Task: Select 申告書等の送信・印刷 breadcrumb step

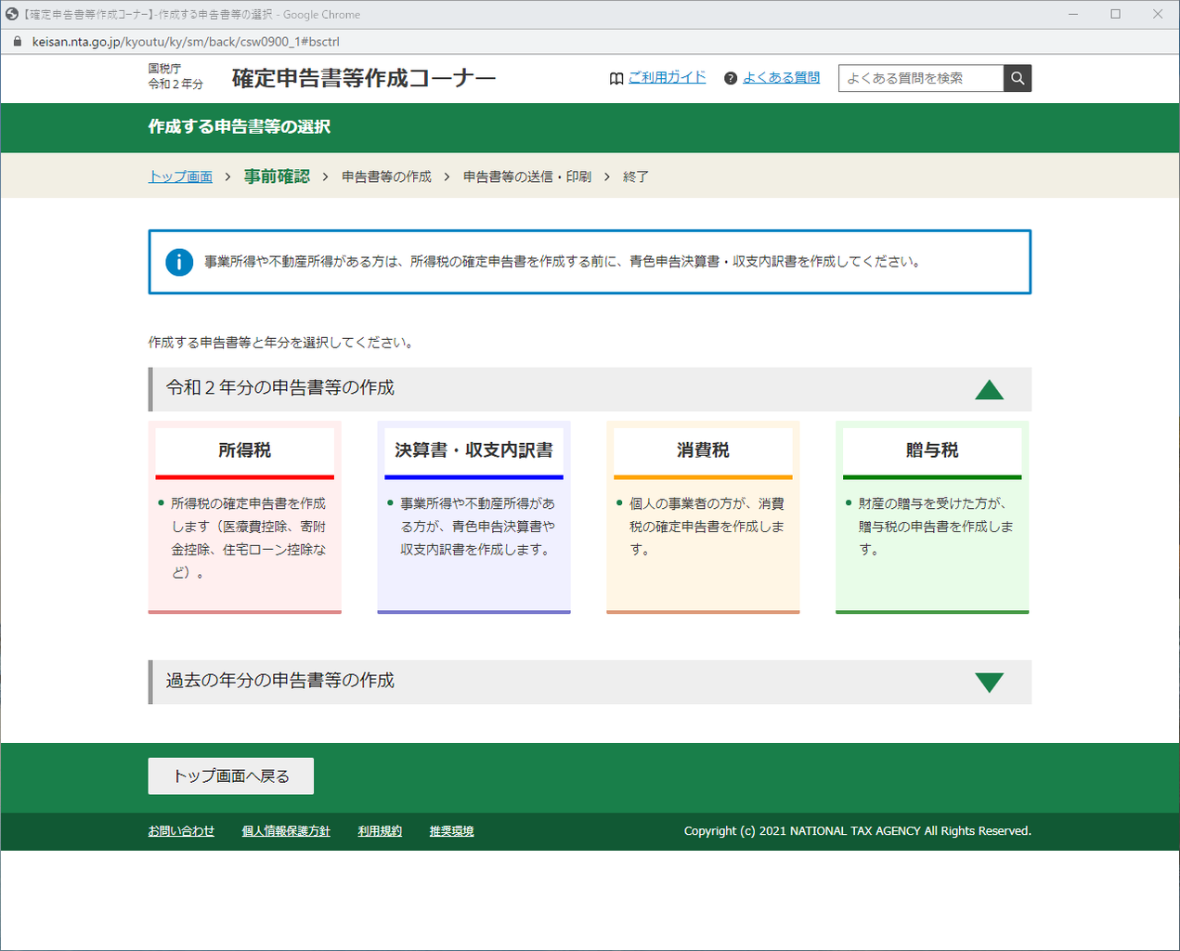Action: [x=527, y=176]
